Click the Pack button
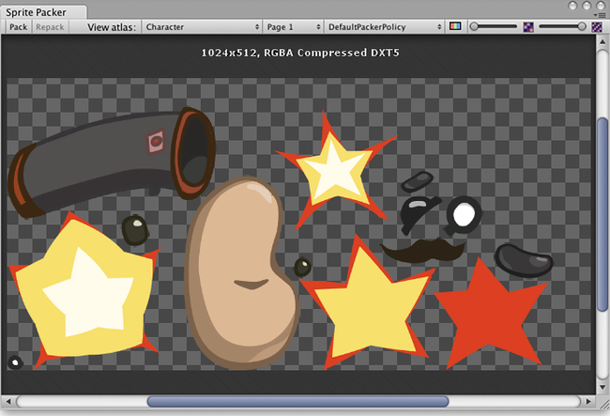The image size is (610, 416). (17, 27)
